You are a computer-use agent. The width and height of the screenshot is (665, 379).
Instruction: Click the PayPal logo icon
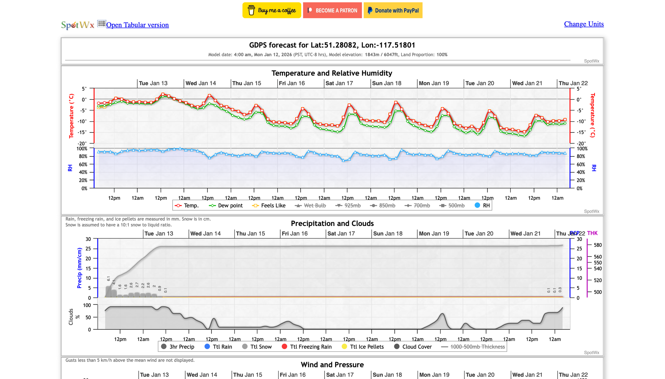[x=370, y=10]
